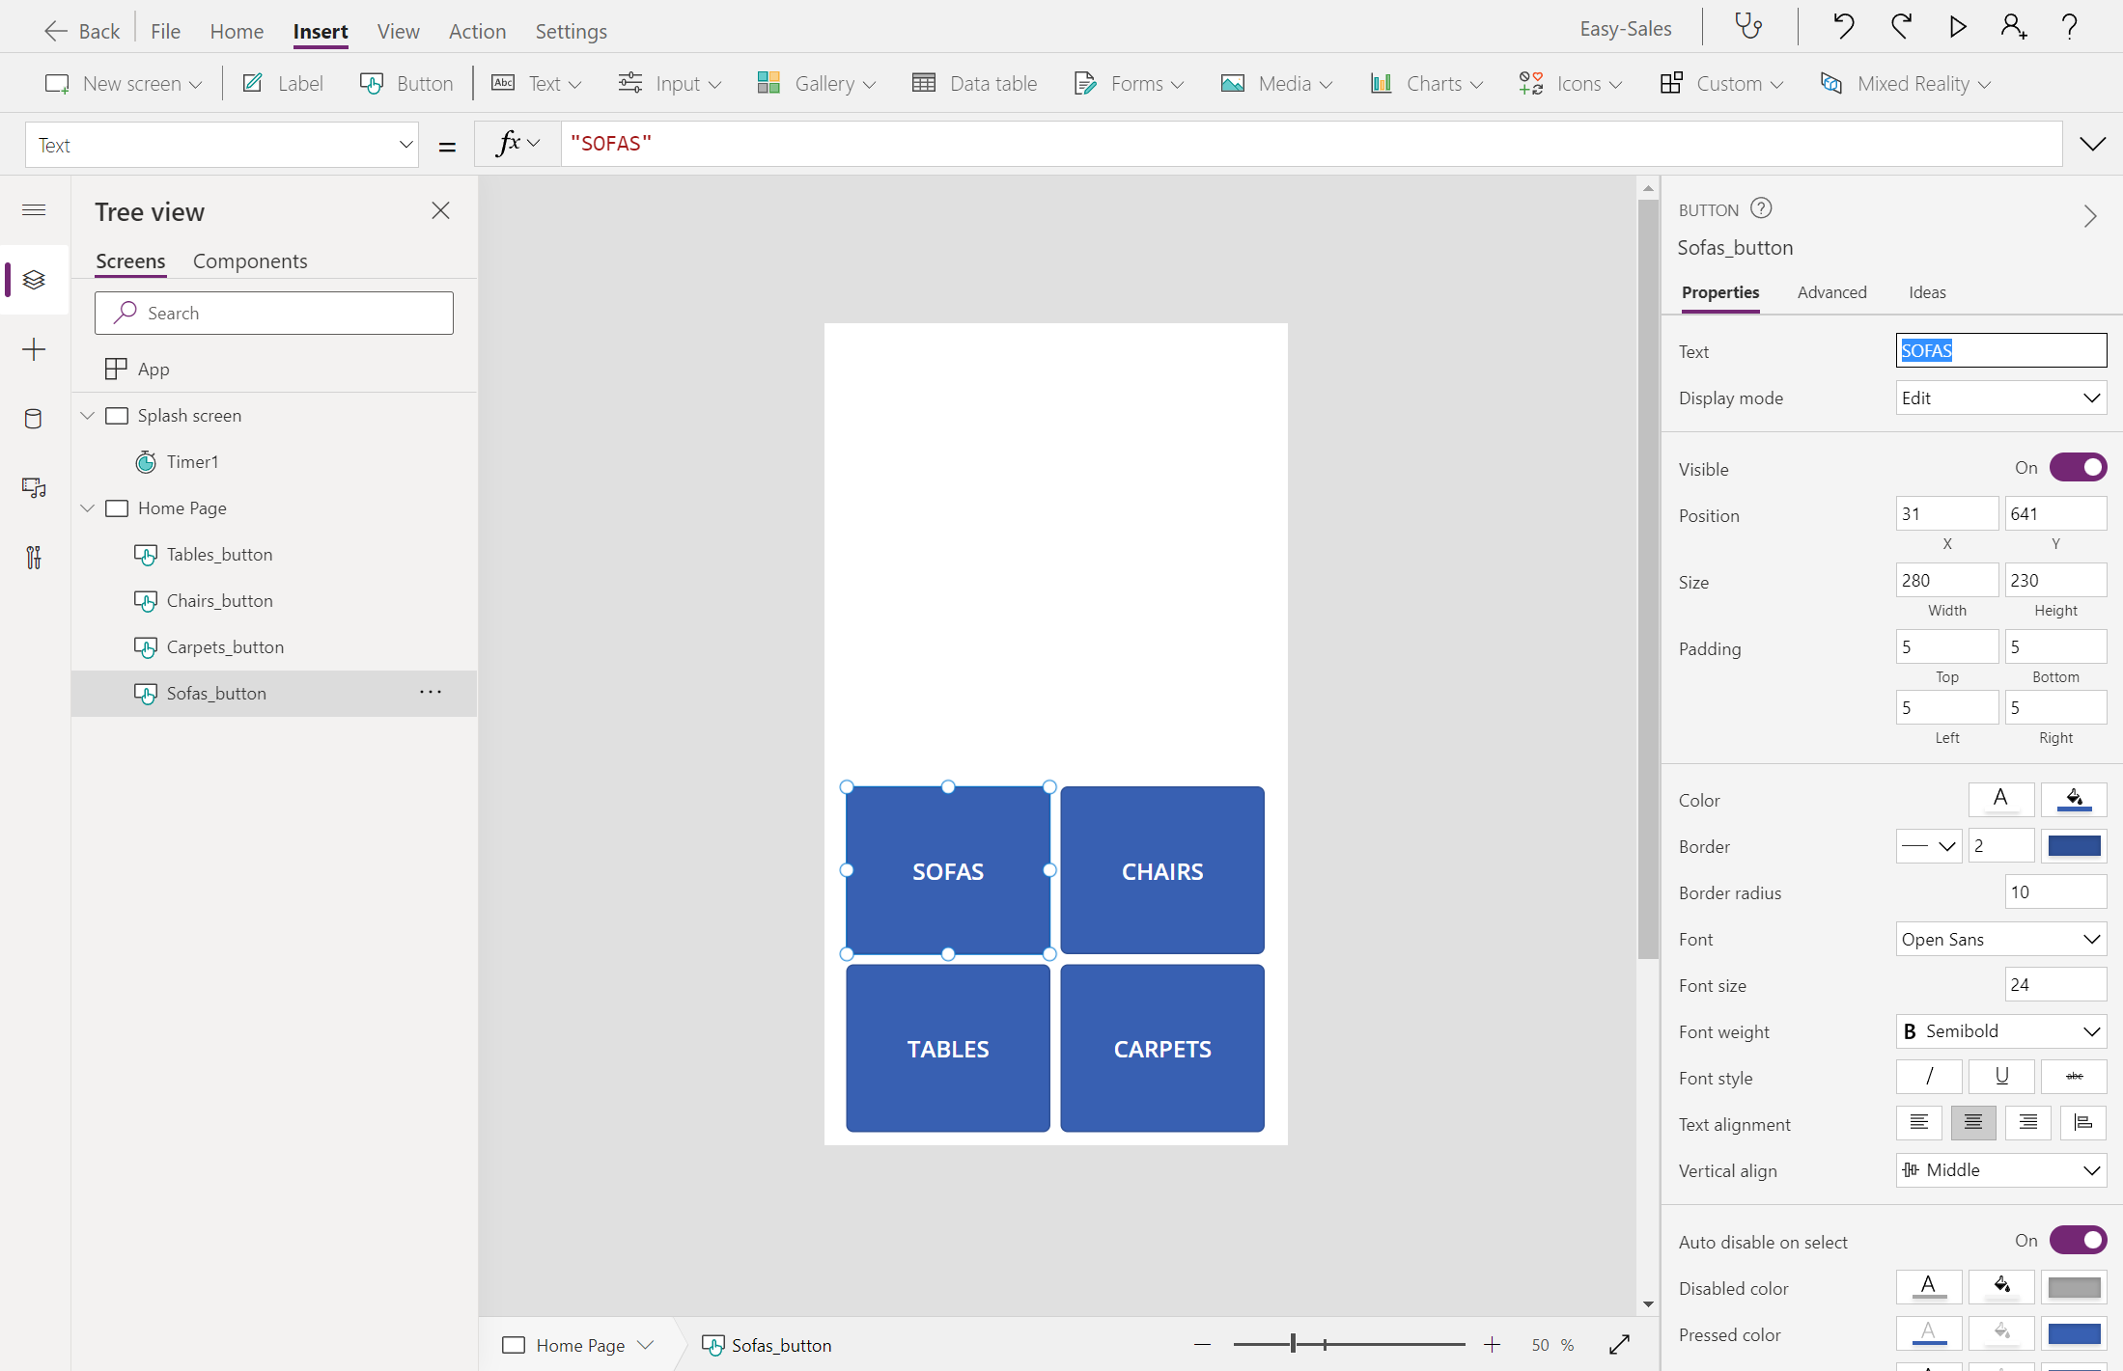Preview the app with play icon
Viewport: 2123px width, 1371px height.
pos(1957,27)
